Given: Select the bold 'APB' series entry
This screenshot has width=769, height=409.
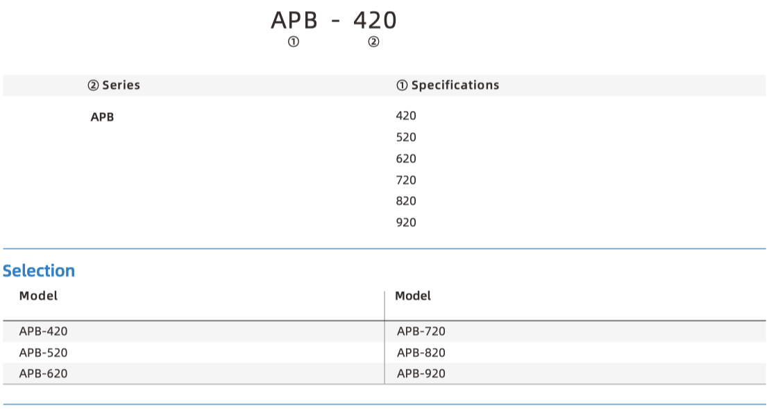Looking at the screenshot, I should click(x=102, y=117).
